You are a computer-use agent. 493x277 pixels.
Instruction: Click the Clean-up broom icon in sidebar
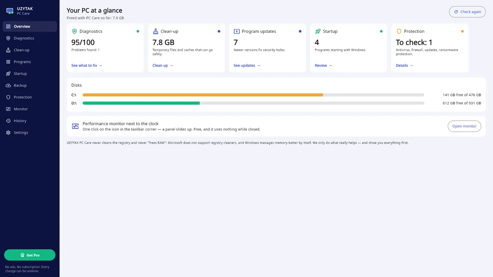tap(8, 50)
